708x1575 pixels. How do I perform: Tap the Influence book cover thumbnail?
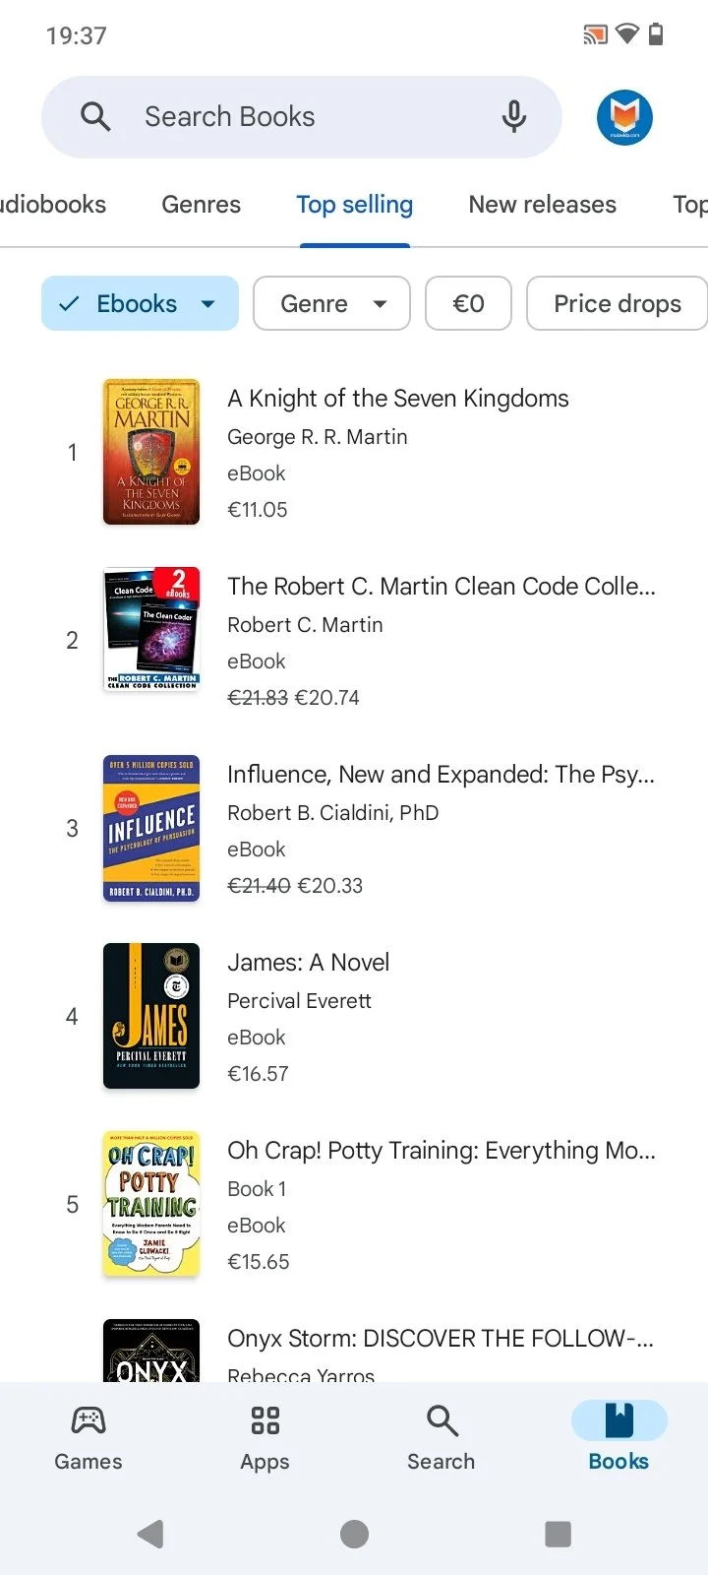click(151, 829)
